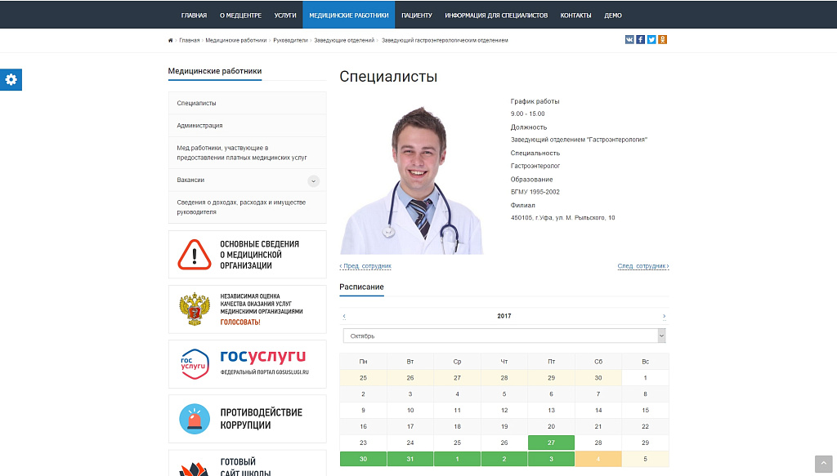Click the scroll-to-top arrow button
This screenshot has height=476, width=837.
pos(823,463)
